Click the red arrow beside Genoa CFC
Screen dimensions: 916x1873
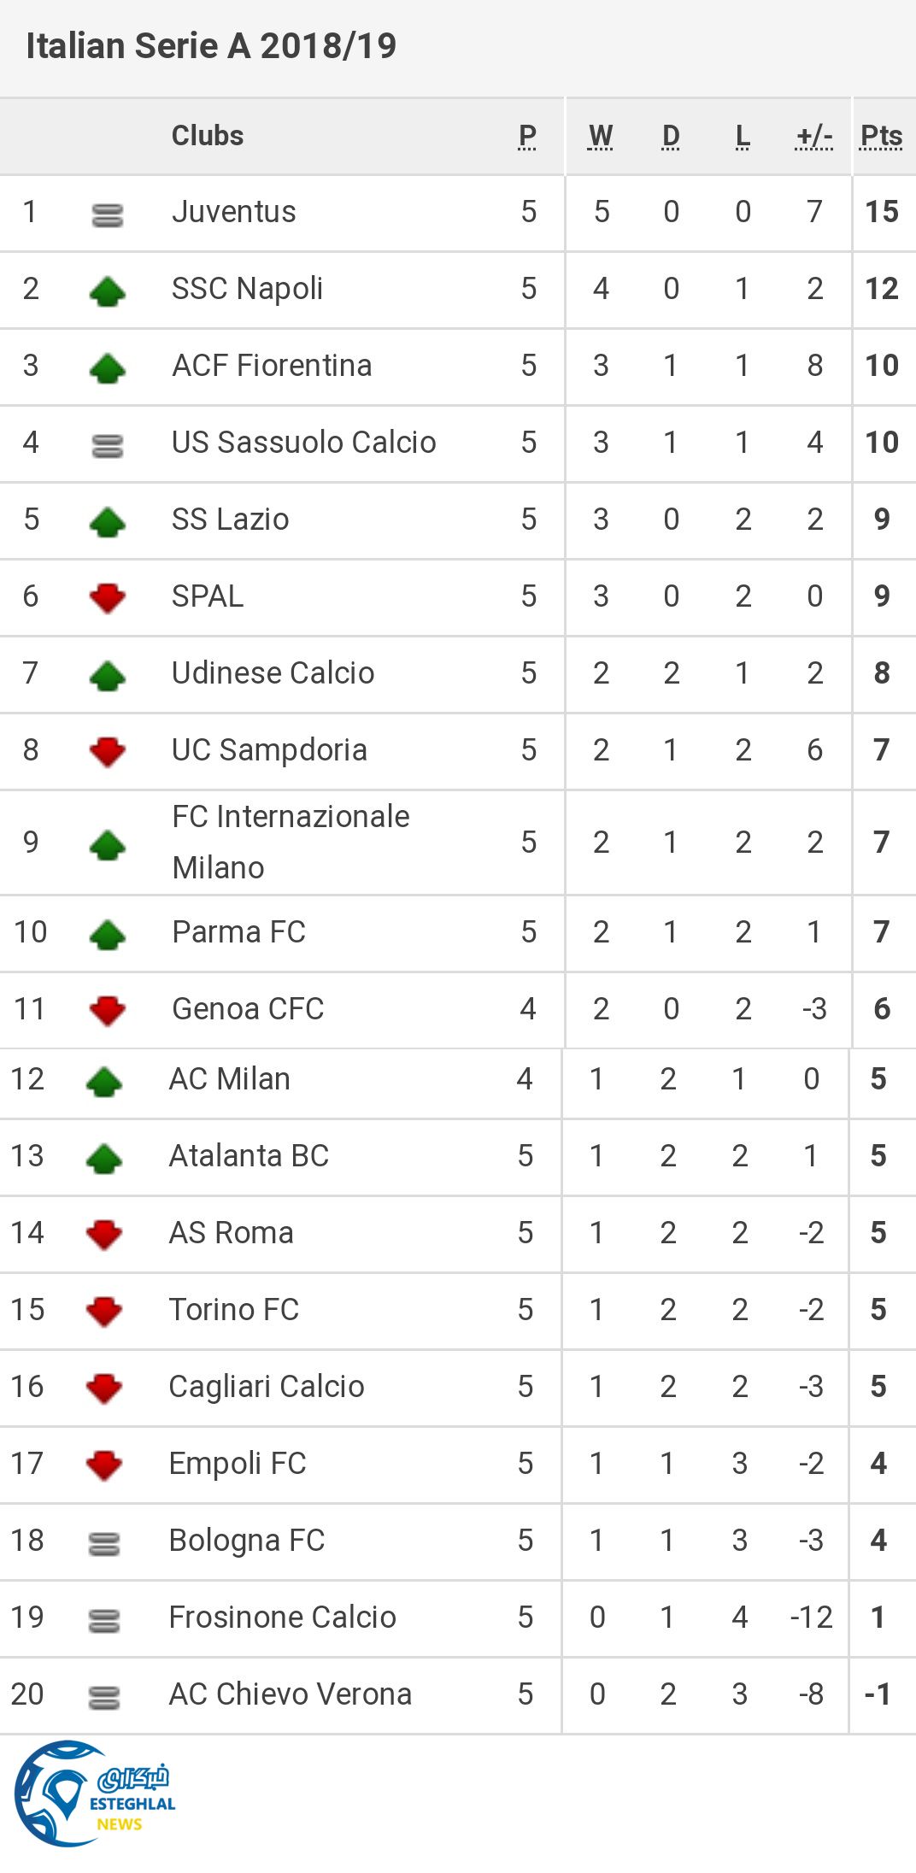pyautogui.click(x=108, y=1011)
